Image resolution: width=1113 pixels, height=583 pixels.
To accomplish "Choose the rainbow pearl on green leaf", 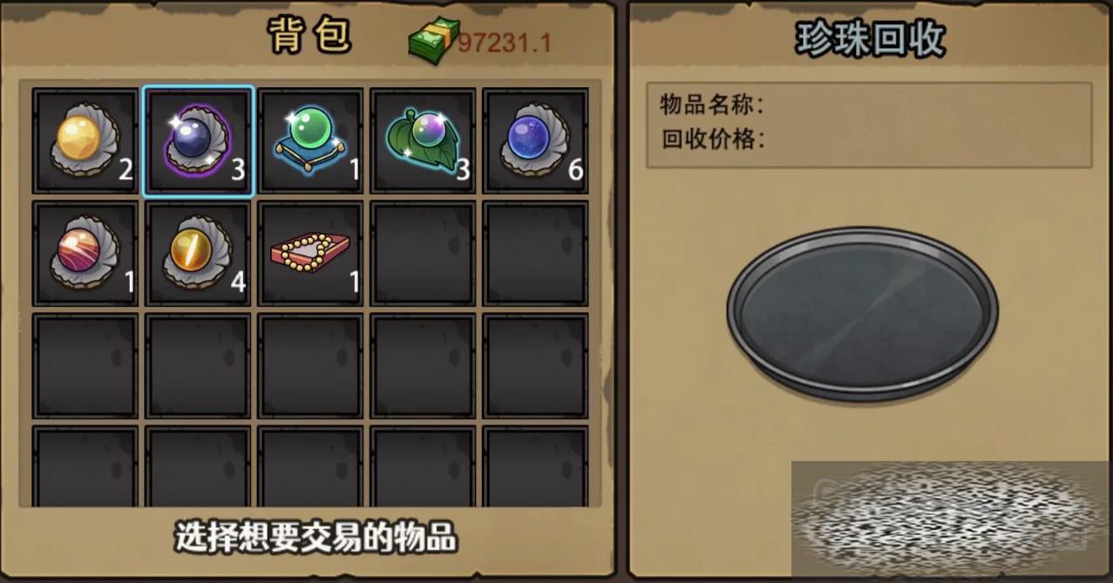I will [x=423, y=140].
